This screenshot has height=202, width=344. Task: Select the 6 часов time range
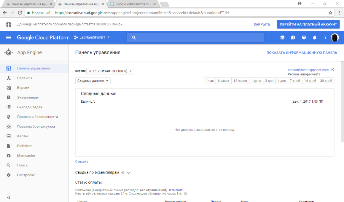(x=224, y=81)
